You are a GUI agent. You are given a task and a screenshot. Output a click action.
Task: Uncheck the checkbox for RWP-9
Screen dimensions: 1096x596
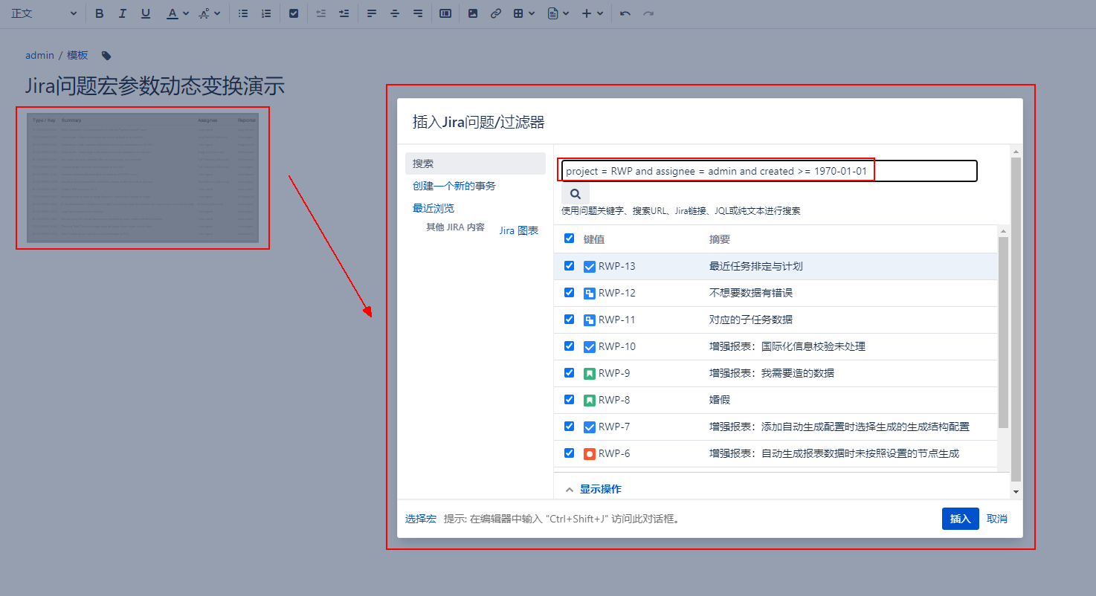click(570, 372)
